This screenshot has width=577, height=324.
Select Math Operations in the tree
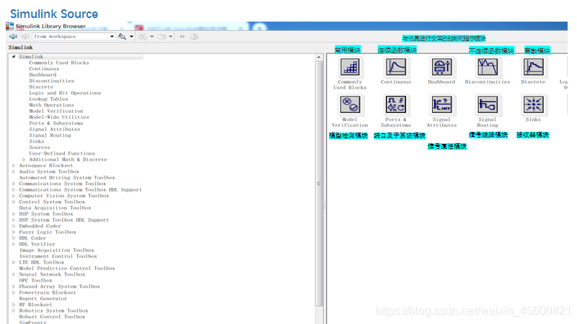(x=51, y=105)
